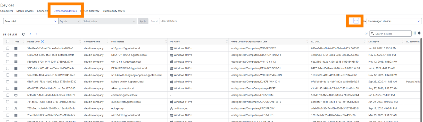The image size is (423, 122).
Task: Sort by OS Name column arrows
Action: [227, 41]
